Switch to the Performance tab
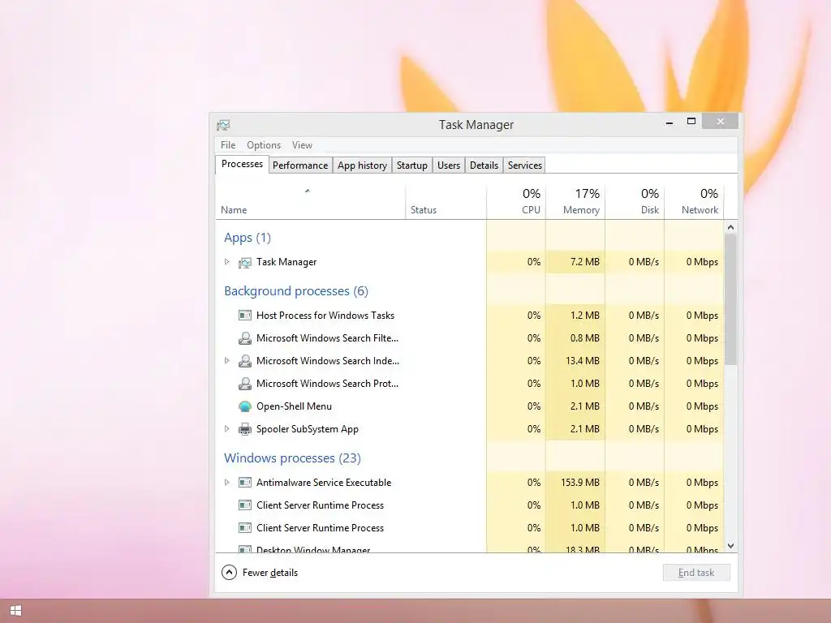Screen dimensions: 831x623 (x=300, y=165)
